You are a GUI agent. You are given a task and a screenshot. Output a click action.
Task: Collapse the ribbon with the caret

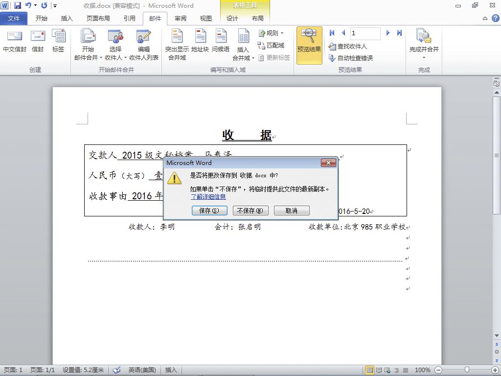click(485, 19)
